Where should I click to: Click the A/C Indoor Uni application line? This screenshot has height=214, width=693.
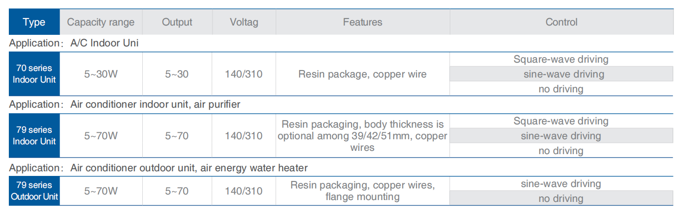pos(74,44)
